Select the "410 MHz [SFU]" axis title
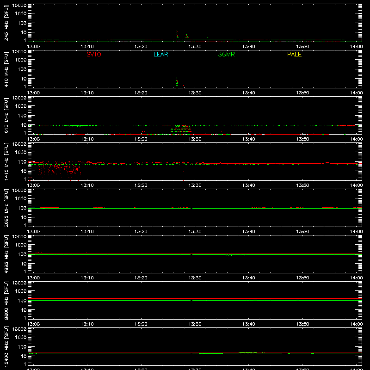The width and height of the screenshot is (370, 370). [x=6, y=69]
